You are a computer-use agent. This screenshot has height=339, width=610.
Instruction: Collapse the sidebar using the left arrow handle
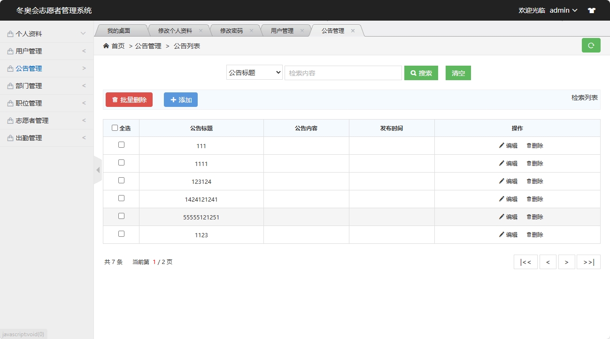pos(98,170)
